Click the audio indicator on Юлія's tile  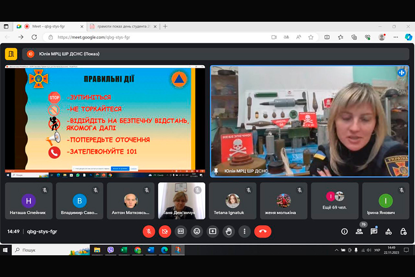click(x=402, y=72)
